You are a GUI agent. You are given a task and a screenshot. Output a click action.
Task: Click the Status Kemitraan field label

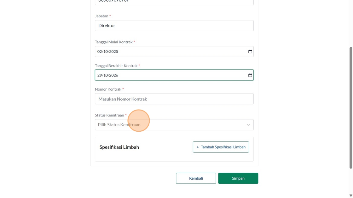(x=109, y=115)
